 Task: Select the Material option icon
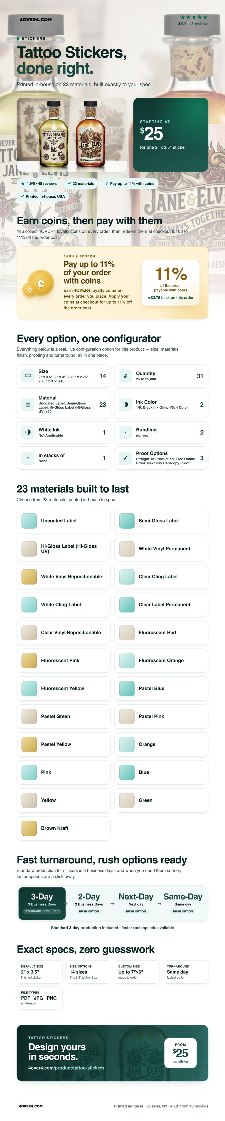click(28, 404)
